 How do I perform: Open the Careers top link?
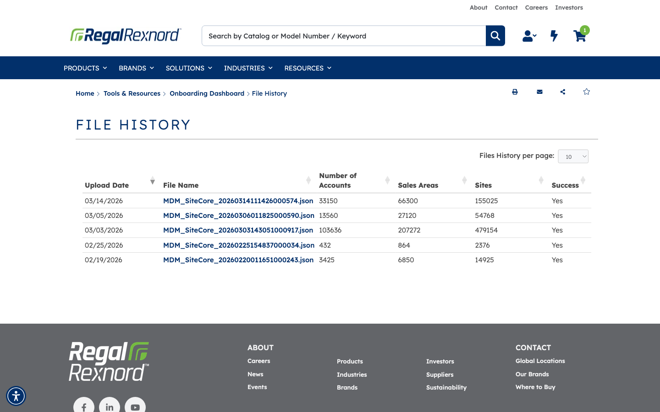[x=536, y=7]
